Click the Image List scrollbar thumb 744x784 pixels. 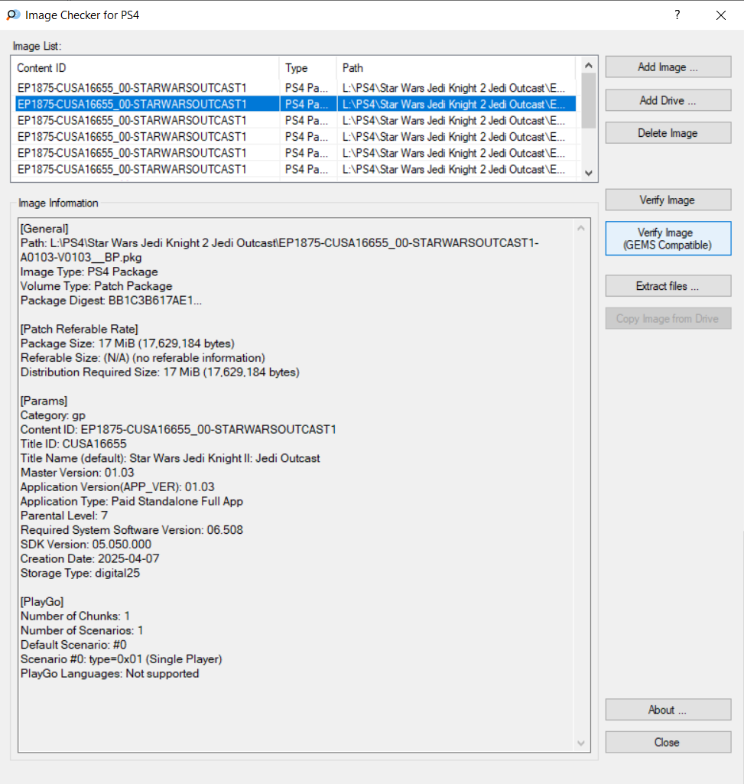(x=588, y=99)
